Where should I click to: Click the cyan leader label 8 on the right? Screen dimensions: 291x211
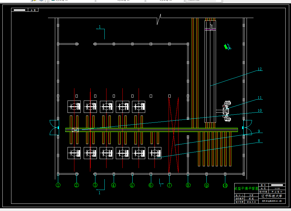pos(259,140)
